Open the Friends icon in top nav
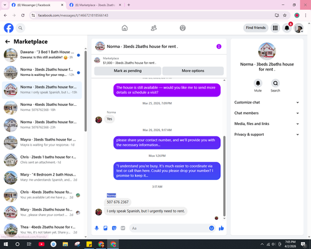 coord(154,28)
